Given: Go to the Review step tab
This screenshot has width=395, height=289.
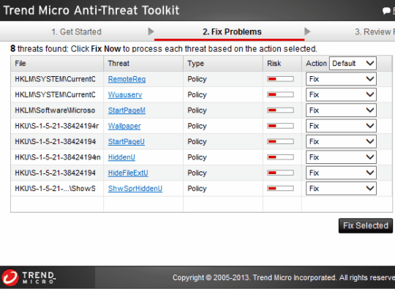Looking at the screenshot, I should coord(375,31).
